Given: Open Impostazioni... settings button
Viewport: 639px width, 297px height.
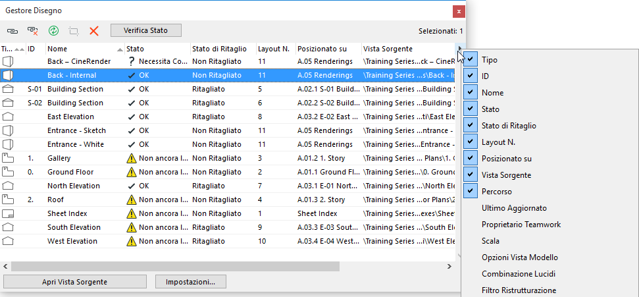Looking at the screenshot, I should pyautogui.click(x=190, y=281).
